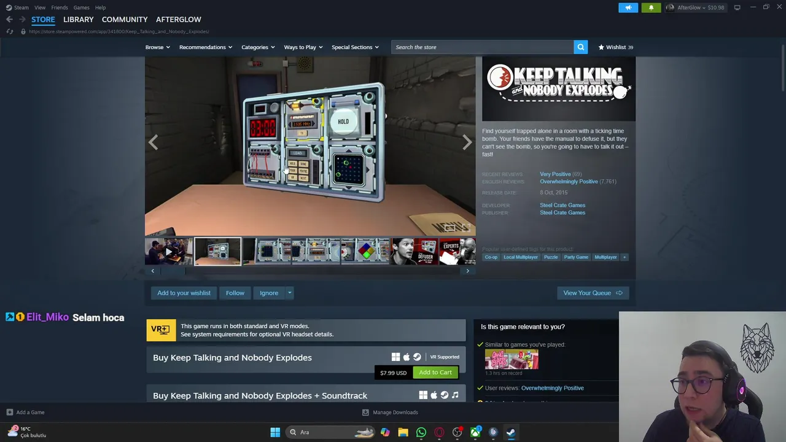Click the Search the store field
Screen dimensions: 786x442
pyautogui.click(x=483, y=47)
